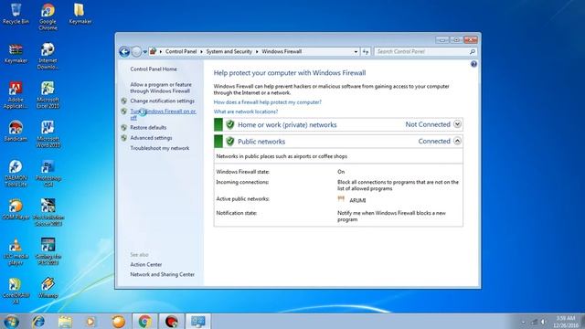Select the GOM Player desktop icon
585x329 pixels.
pyautogui.click(x=16, y=209)
